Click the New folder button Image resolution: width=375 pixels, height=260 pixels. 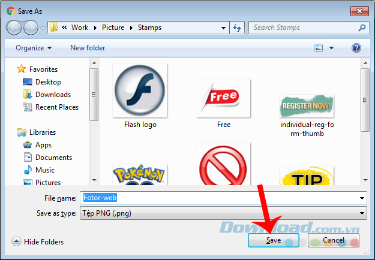point(88,48)
